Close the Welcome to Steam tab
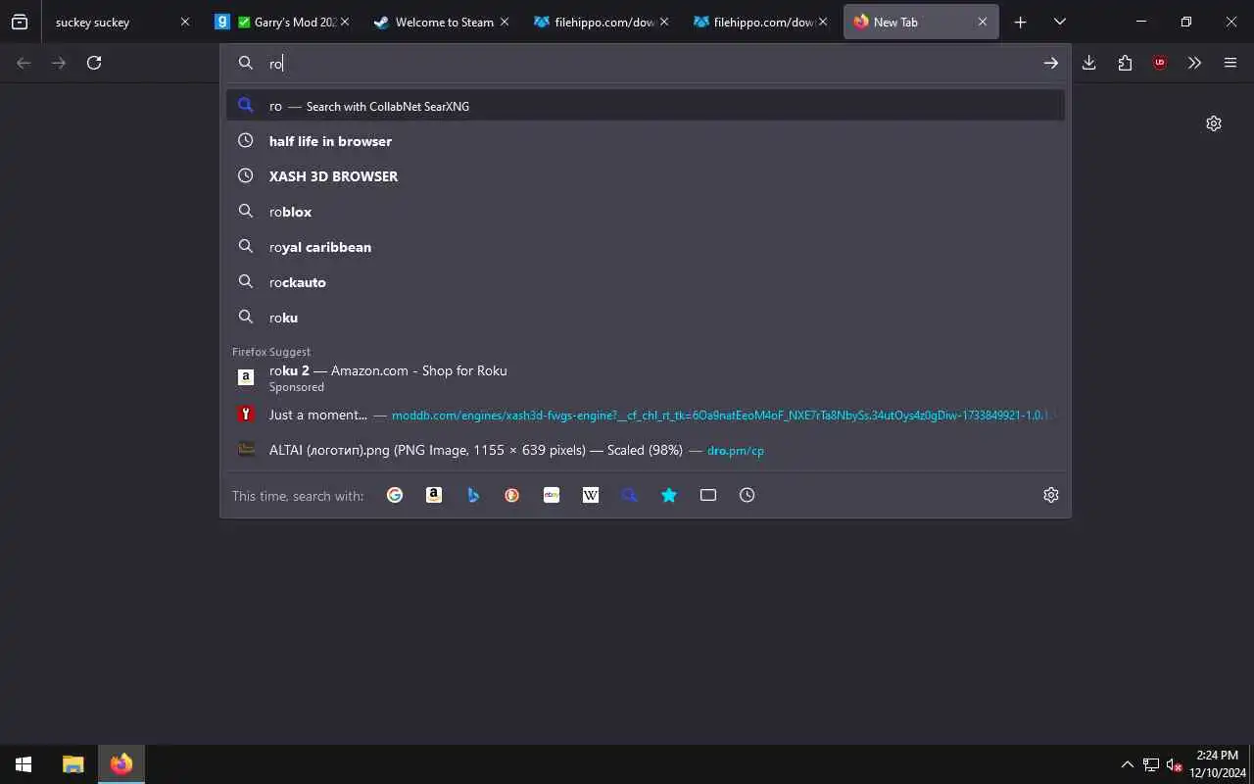Screen dimensions: 1254x784 [505, 22]
